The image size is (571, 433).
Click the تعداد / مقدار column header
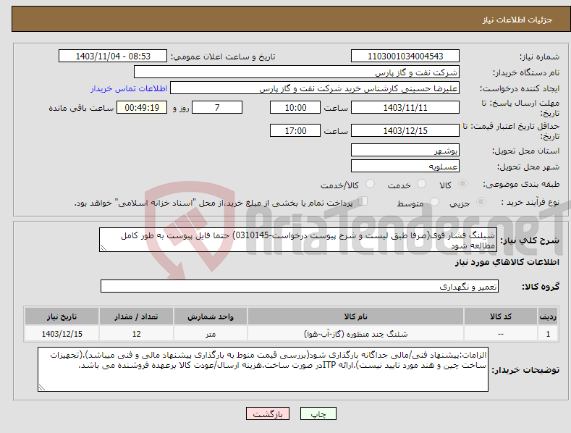pyautogui.click(x=136, y=316)
